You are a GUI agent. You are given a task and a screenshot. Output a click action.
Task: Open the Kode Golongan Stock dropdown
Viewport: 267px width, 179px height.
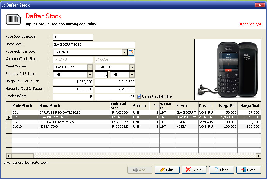(125, 52)
